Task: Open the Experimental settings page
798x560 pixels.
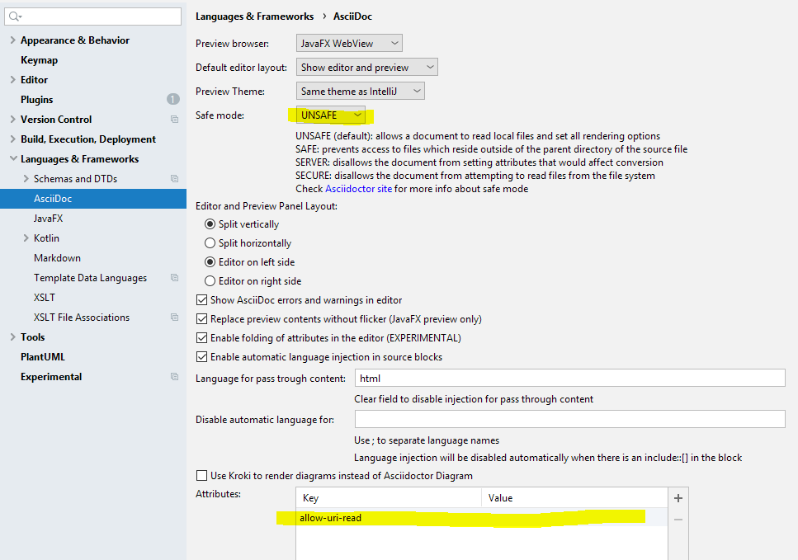Action: click(51, 377)
